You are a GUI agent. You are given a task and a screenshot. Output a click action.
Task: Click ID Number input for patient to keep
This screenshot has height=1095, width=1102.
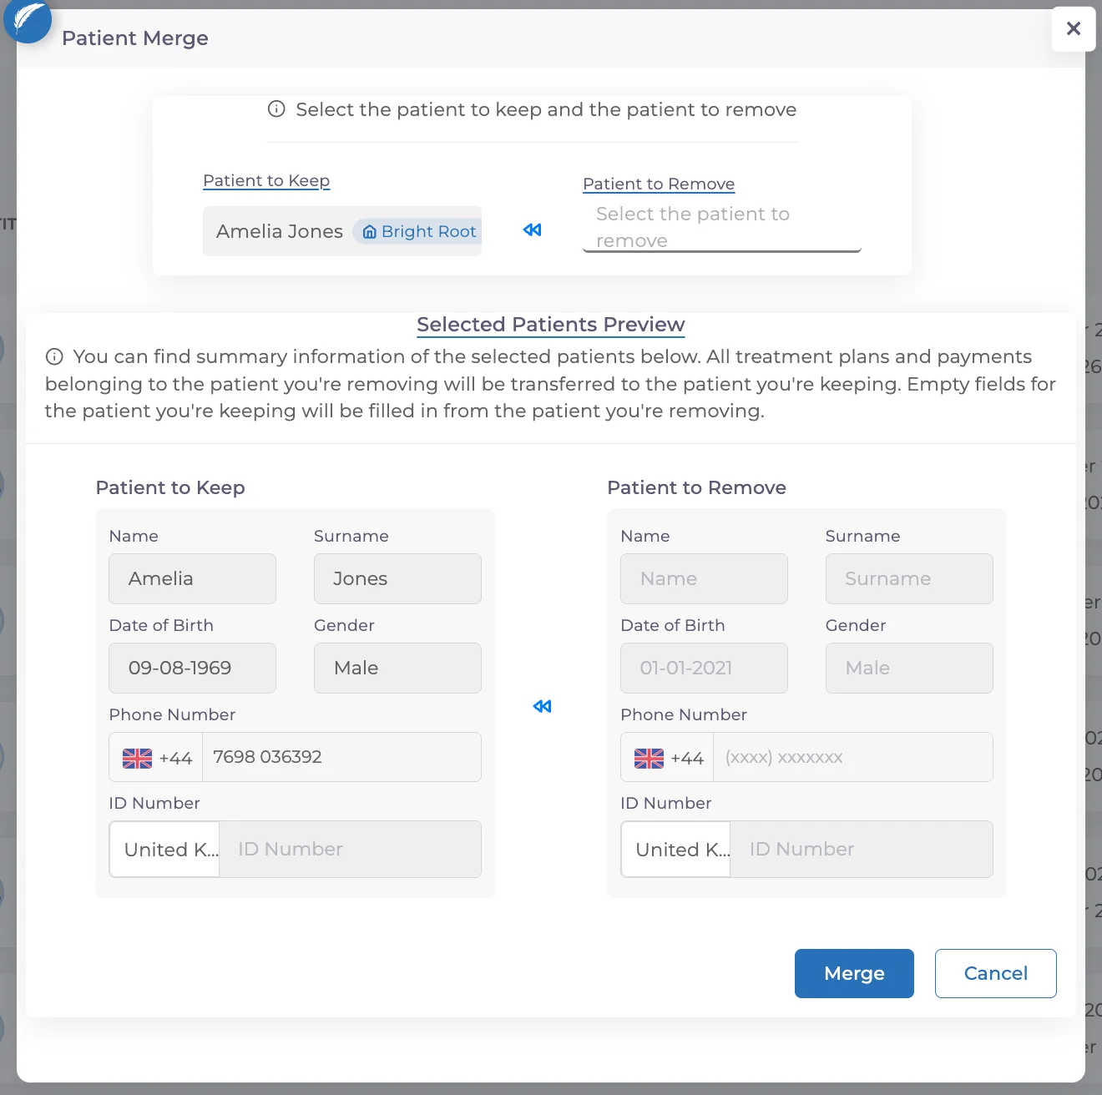350,849
